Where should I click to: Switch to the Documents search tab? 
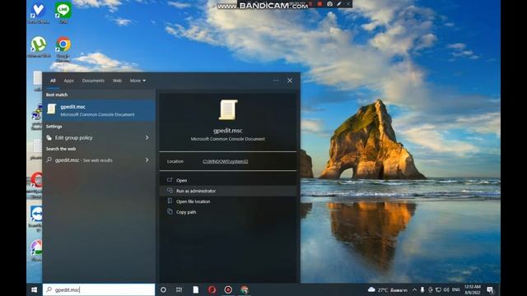(93, 81)
